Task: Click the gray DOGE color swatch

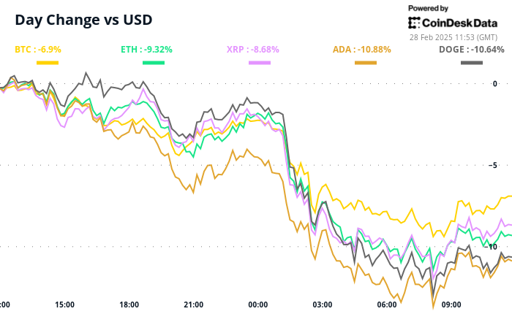Action: point(472,63)
